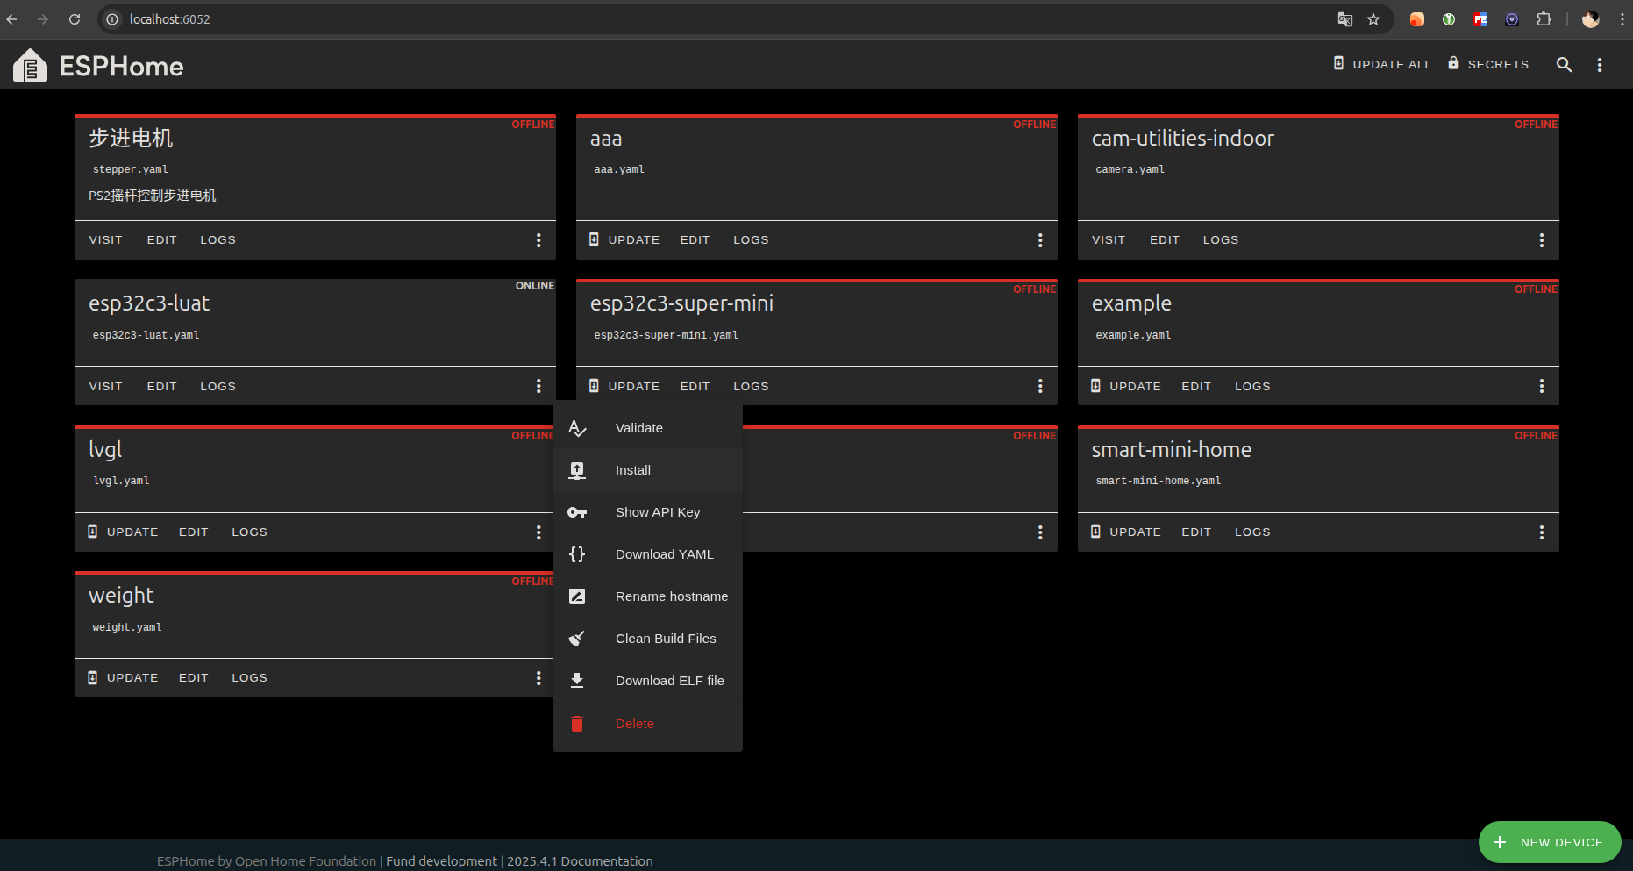Open more options for esp32c3-super-mini card
This screenshot has width=1633, height=871.
click(x=1040, y=386)
